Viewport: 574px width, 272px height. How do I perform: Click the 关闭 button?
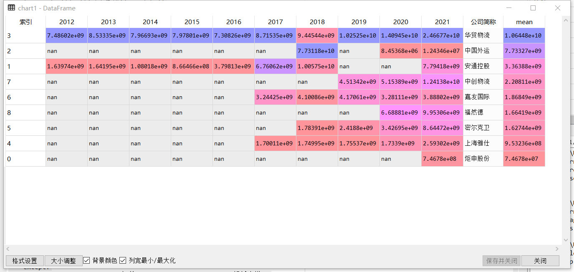[x=540, y=261]
